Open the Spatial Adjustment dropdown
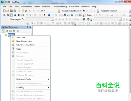The height and width of the screenshot is (101, 131). 71,11
